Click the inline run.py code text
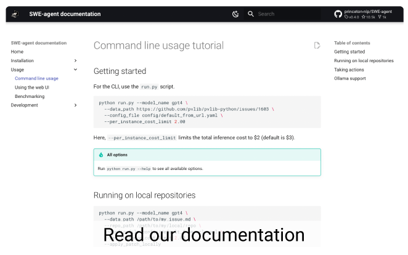The width and height of the screenshot is (408, 255). [x=149, y=87]
